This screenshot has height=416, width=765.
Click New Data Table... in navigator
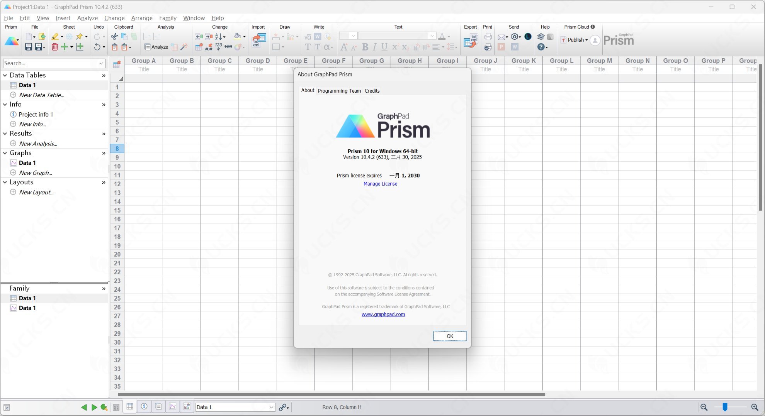coord(42,95)
